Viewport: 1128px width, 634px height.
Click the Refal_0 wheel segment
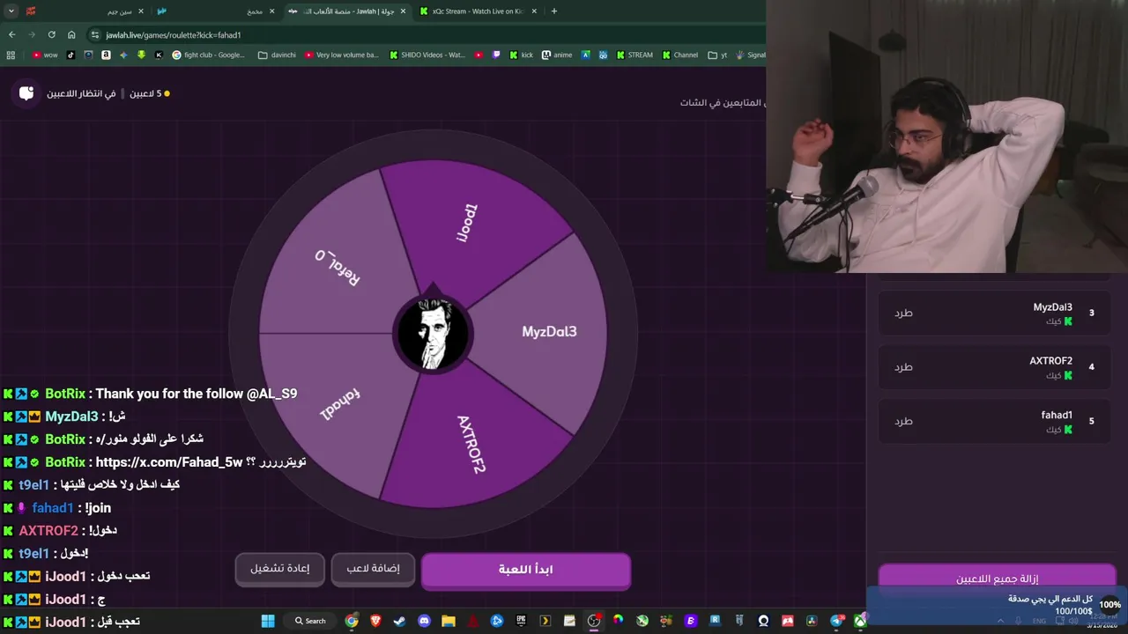[338, 267]
